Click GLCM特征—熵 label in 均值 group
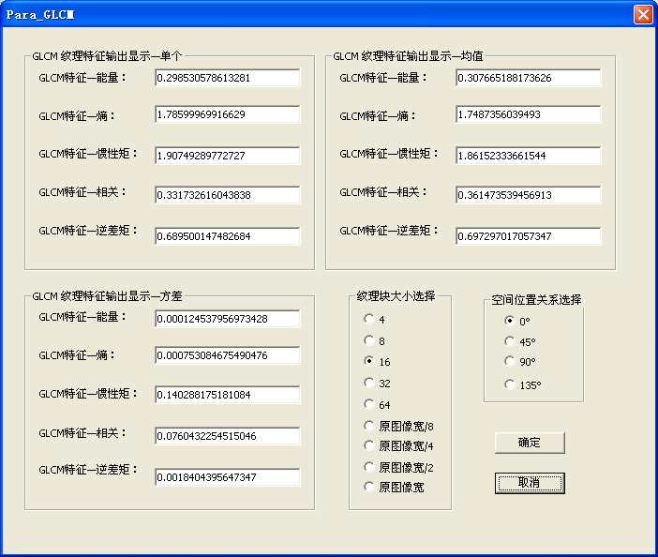 click(x=378, y=116)
